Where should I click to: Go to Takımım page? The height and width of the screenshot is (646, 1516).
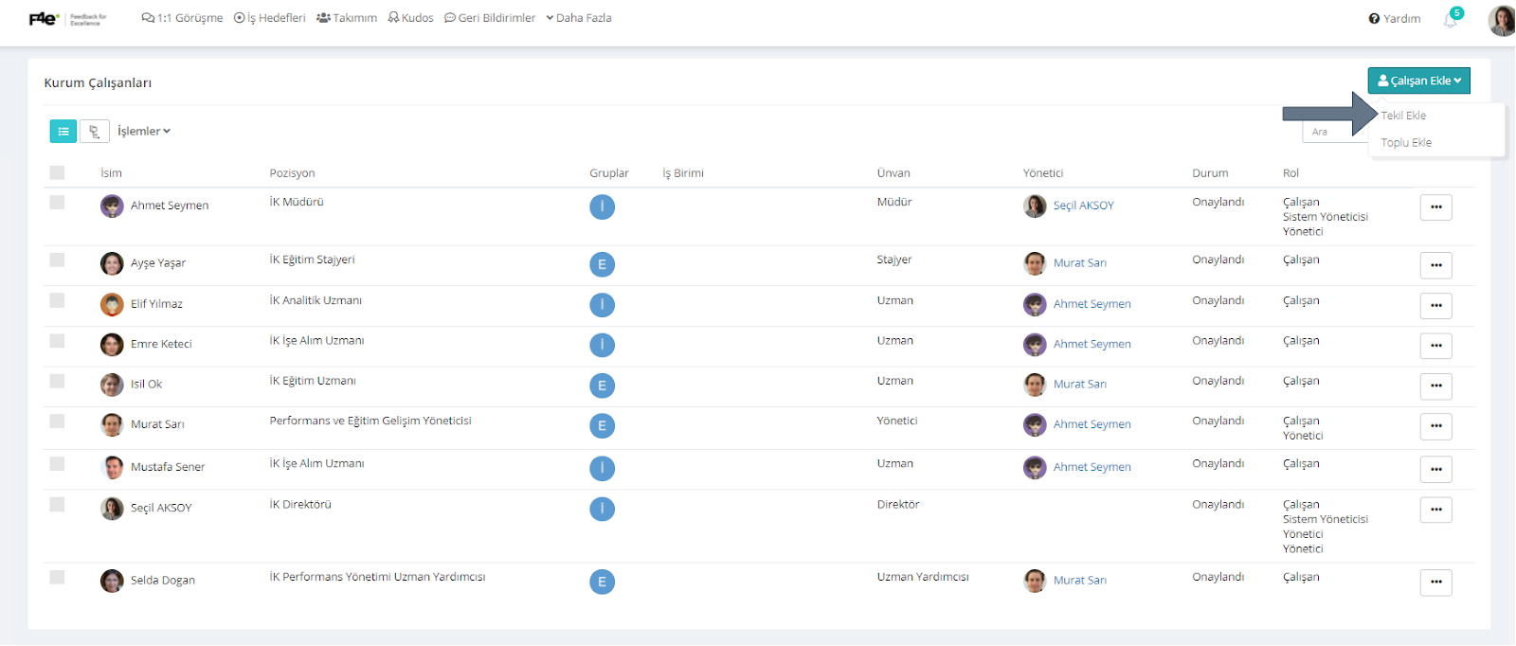347,18
